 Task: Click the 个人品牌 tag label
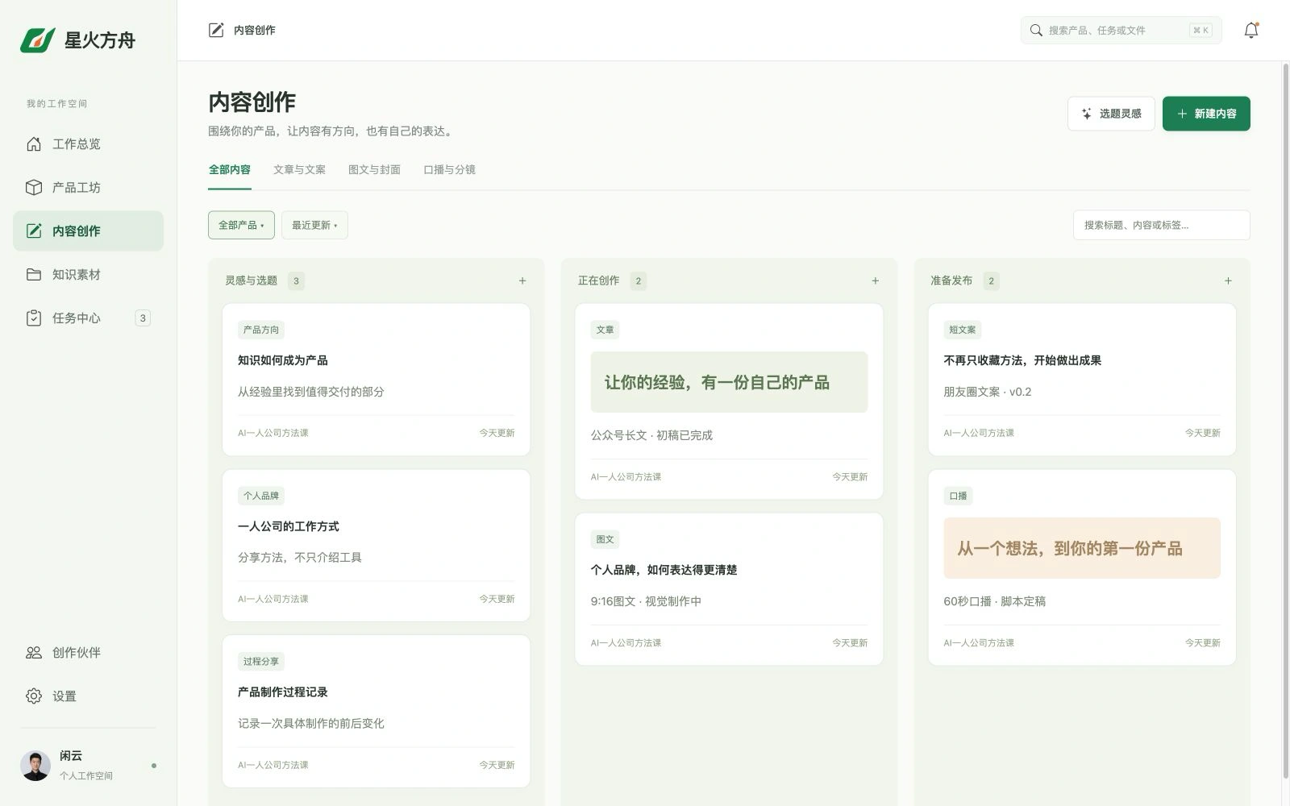tap(261, 496)
